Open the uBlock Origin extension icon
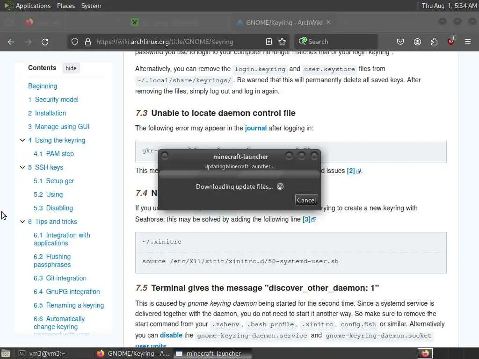The image size is (479, 359). point(451,42)
